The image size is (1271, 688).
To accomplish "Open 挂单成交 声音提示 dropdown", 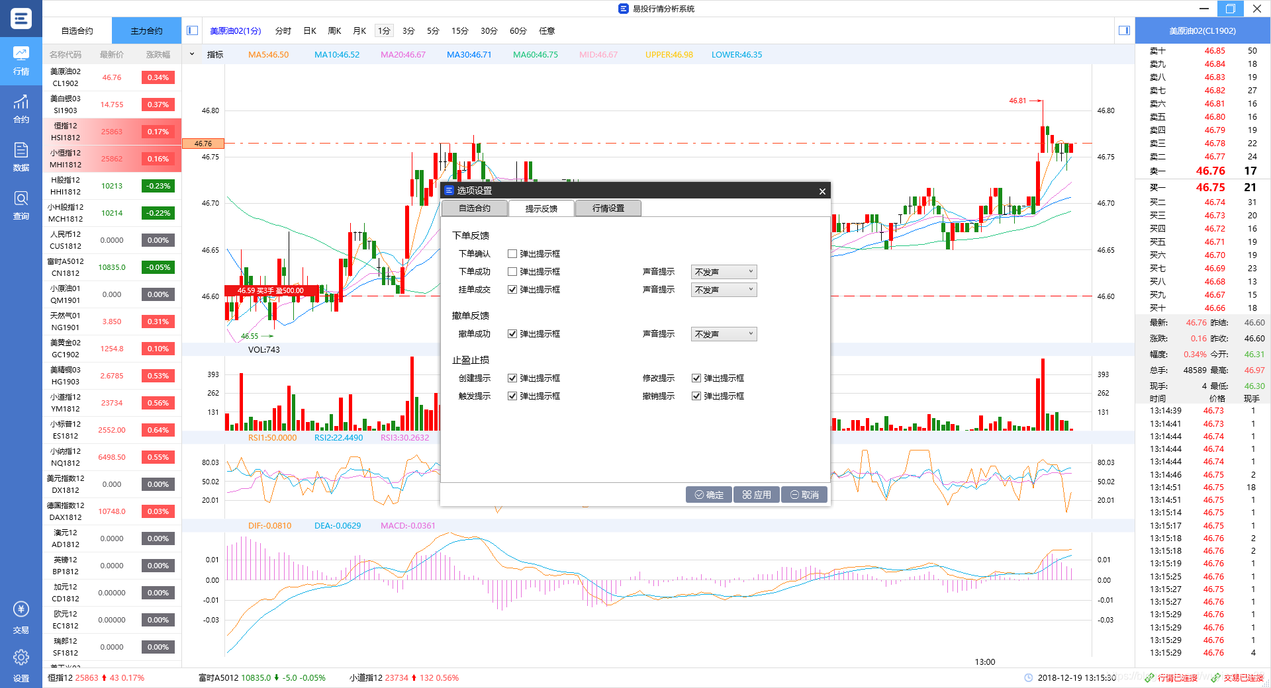I will (x=724, y=290).
